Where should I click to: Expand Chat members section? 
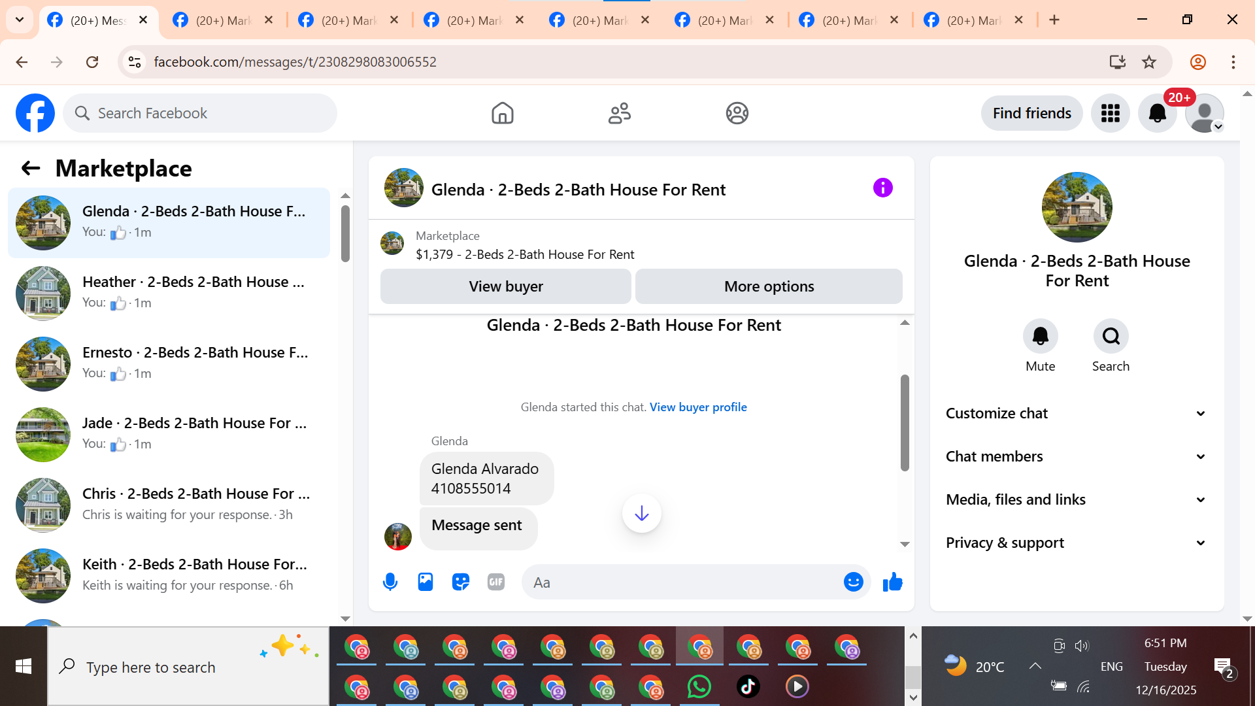tap(1076, 456)
